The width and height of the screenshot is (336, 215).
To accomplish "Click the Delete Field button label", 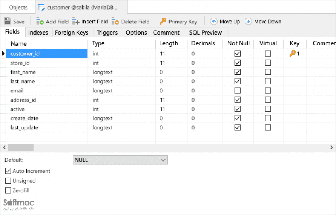I will coord(135,21).
